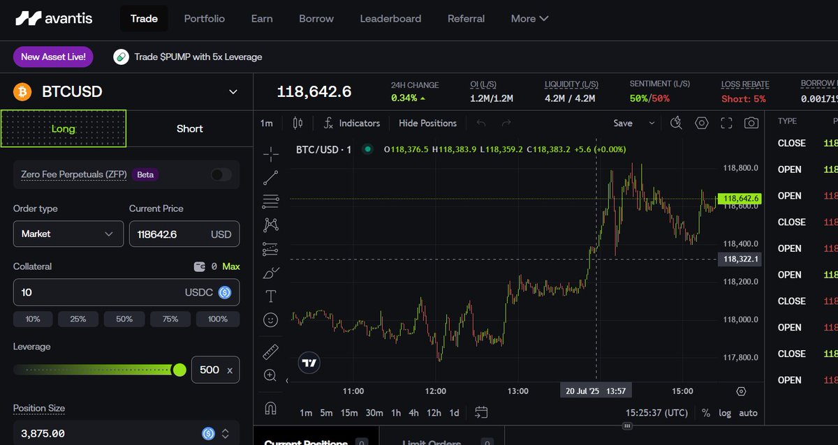The width and height of the screenshot is (838, 445).
Task: Set collateral to 100%
Action: click(x=218, y=319)
